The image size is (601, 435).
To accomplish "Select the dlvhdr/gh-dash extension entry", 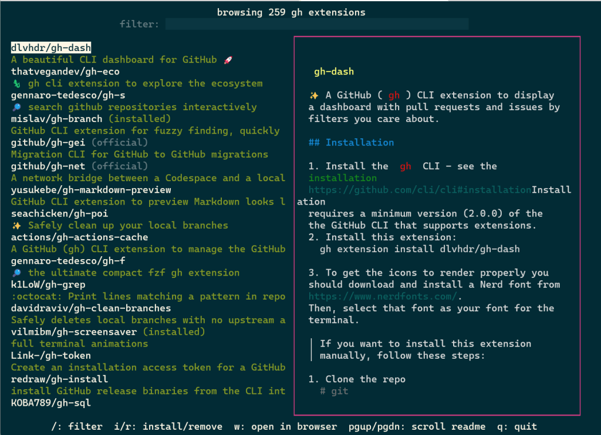I will 50,47.
